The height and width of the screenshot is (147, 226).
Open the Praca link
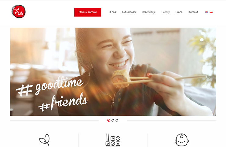click(179, 12)
